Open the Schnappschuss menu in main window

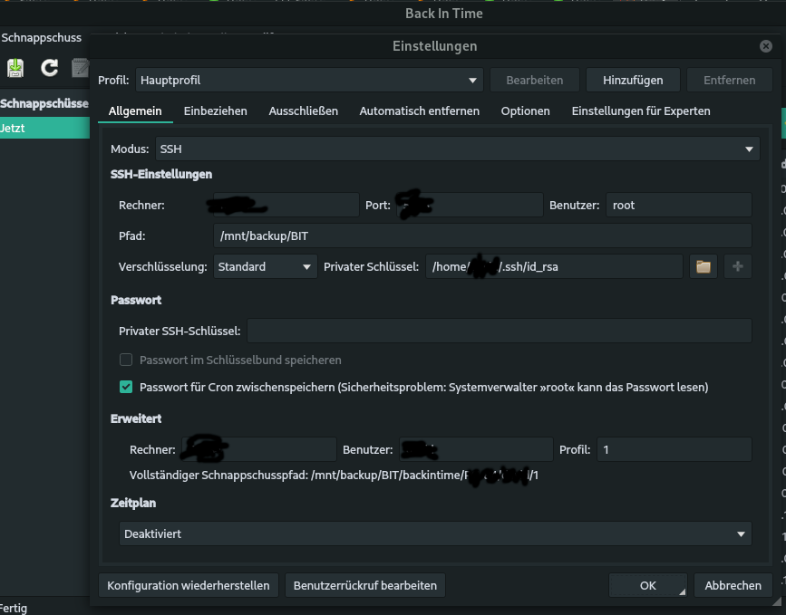click(x=41, y=37)
